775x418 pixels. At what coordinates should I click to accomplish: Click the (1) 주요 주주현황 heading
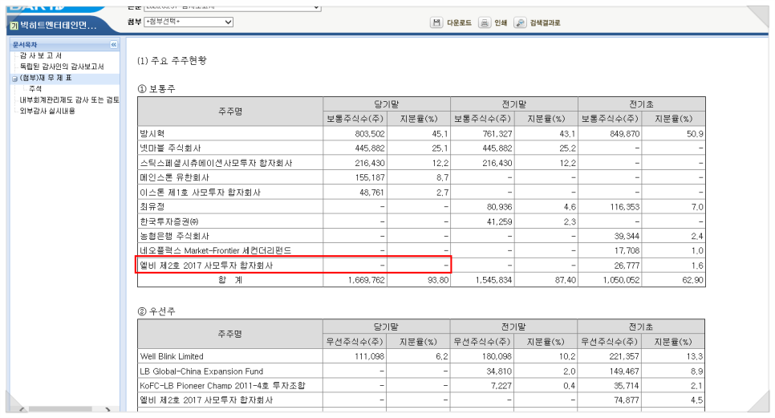[172, 60]
